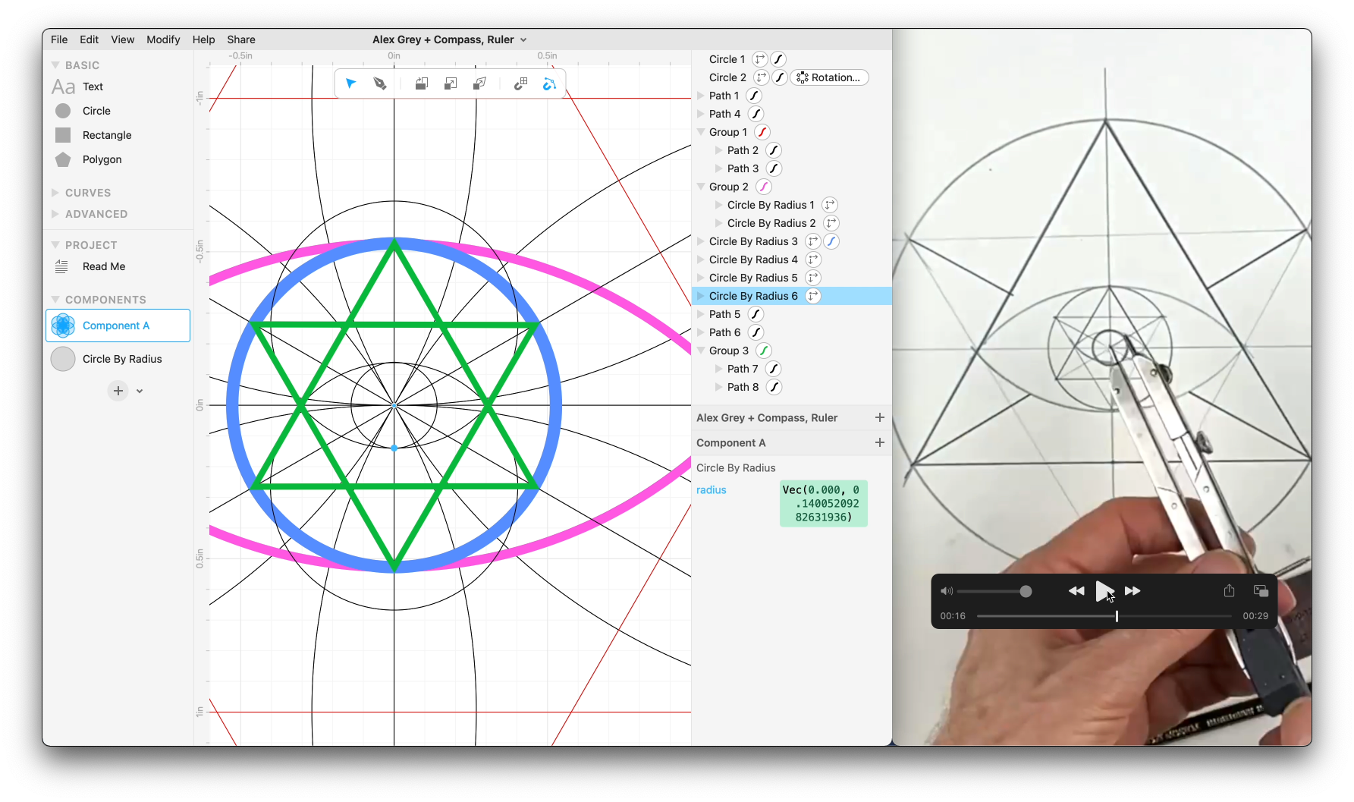The width and height of the screenshot is (1354, 802).
Task: Select the arrow Select tool
Action: tap(350, 83)
